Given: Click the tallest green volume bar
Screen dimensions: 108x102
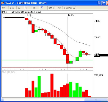Looking at the screenshot, I should 39,87.
